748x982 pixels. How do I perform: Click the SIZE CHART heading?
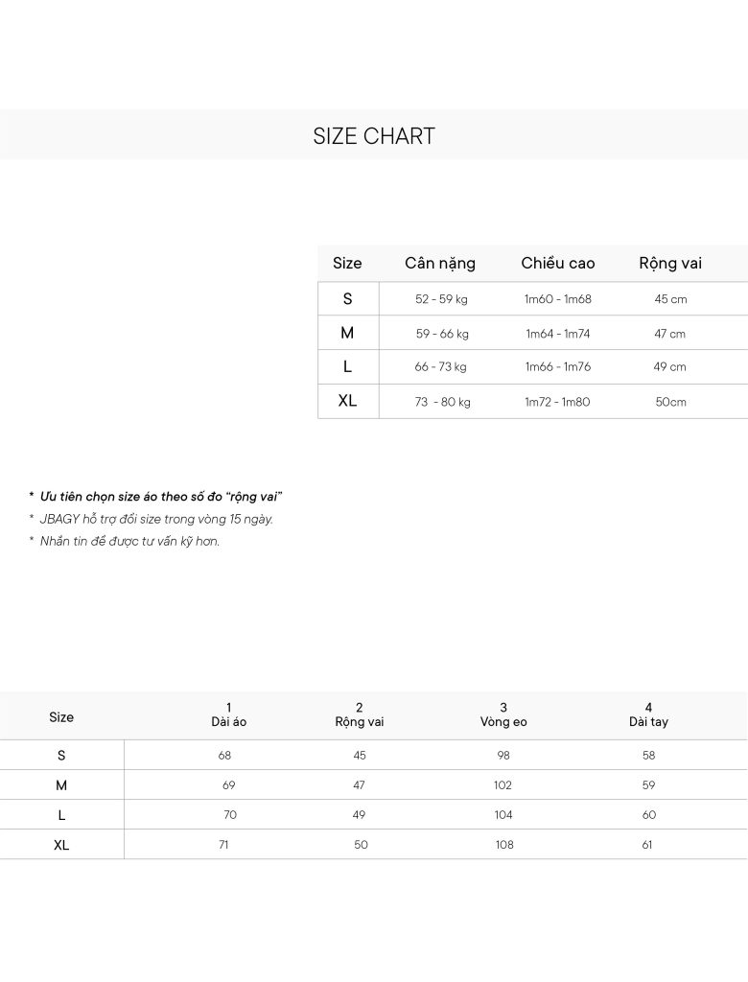coord(374,136)
